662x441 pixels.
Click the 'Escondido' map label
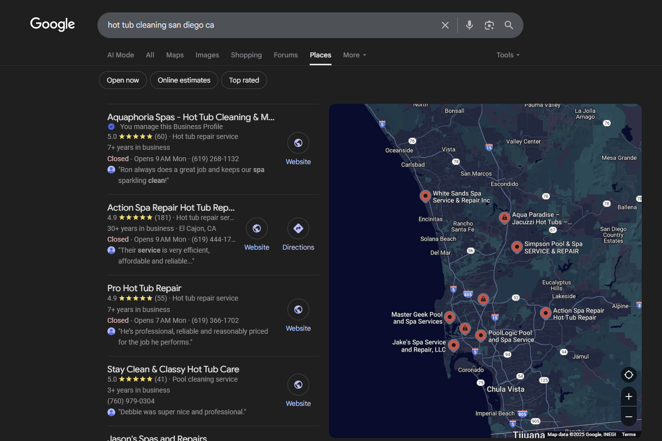point(505,184)
